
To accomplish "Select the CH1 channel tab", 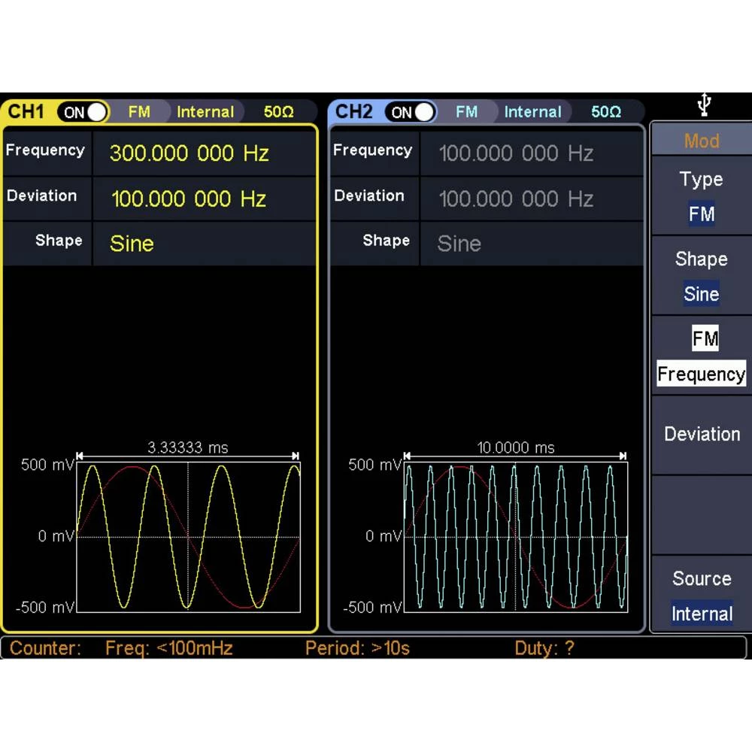I will click(26, 112).
